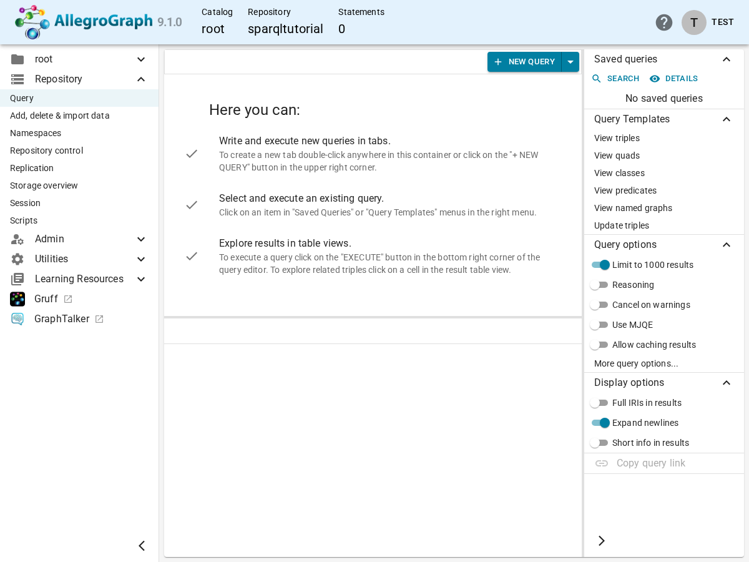Image resolution: width=749 pixels, height=562 pixels.
Task: Expand Learning Resources chevron
Action: (x=141, y=279)
